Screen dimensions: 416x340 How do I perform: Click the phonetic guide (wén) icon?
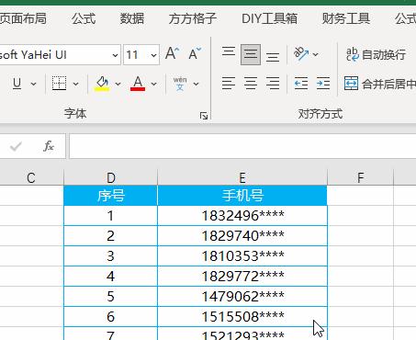(180, 84)
